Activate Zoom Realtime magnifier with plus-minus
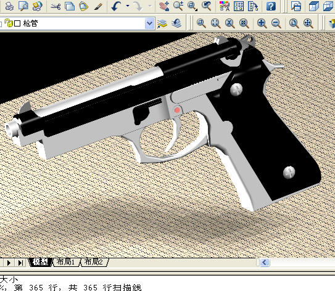Screen dimensions: 335x291 click(x=178, y=6)
